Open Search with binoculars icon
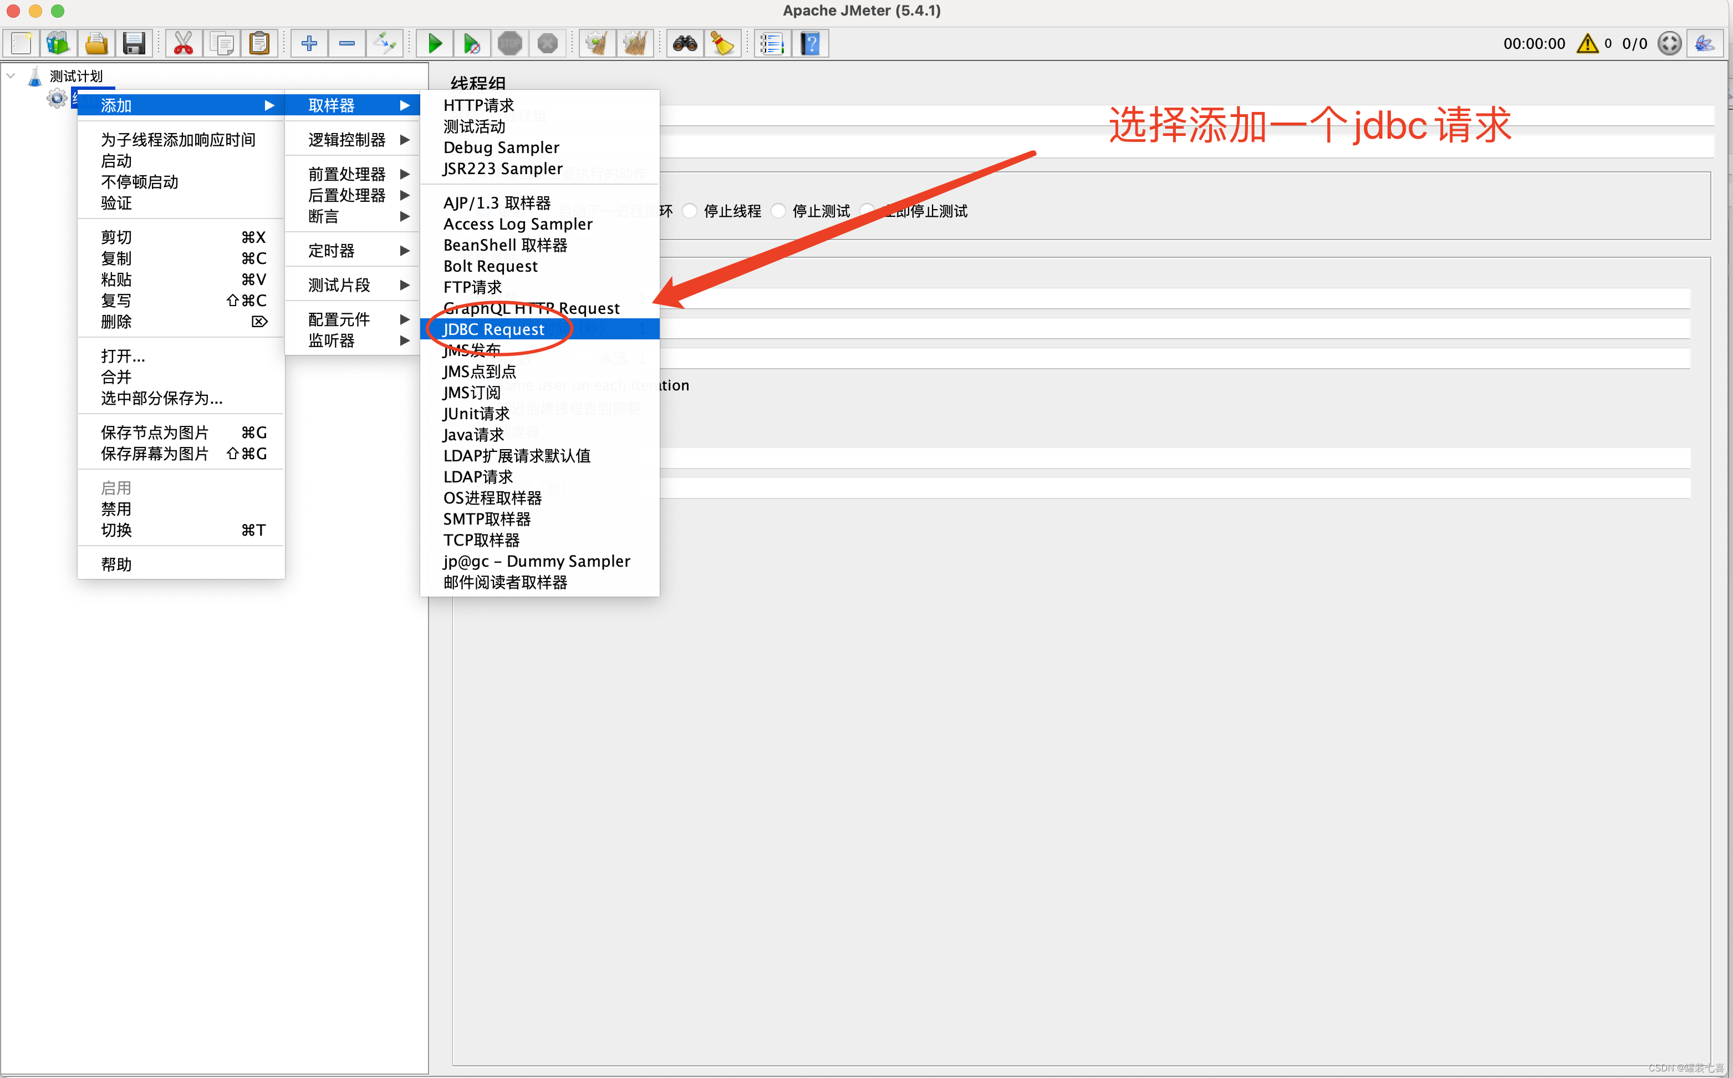This screenshot has height=1078, width=1733. tap(685, 43)
